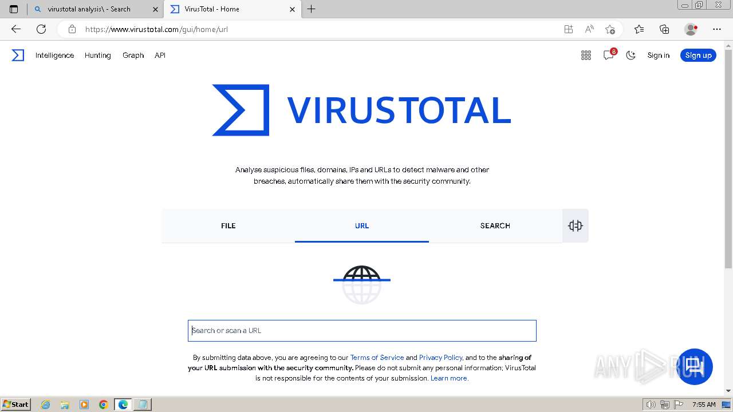
Task: Open the Graph menu item
Action: point(133,55)
